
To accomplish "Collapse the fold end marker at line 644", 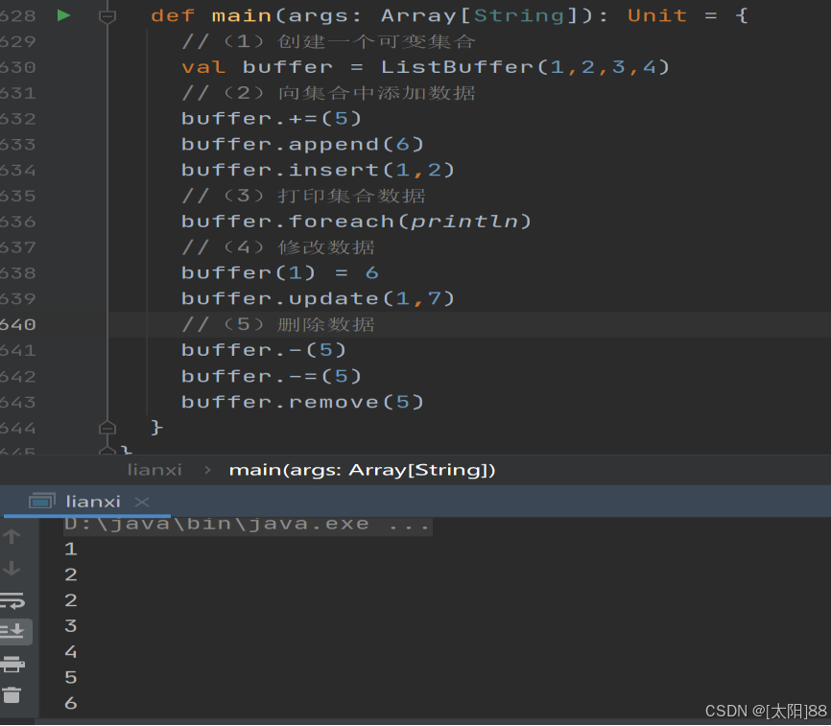I will tap(107, 428).
